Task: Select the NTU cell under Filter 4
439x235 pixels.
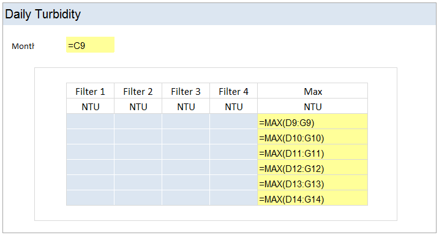Action: 233,106
